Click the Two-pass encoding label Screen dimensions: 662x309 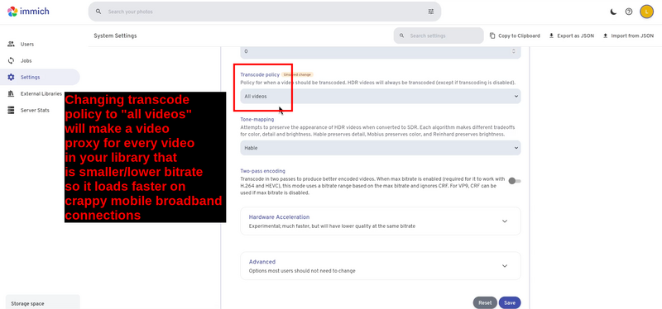click(x=262, y=171)
